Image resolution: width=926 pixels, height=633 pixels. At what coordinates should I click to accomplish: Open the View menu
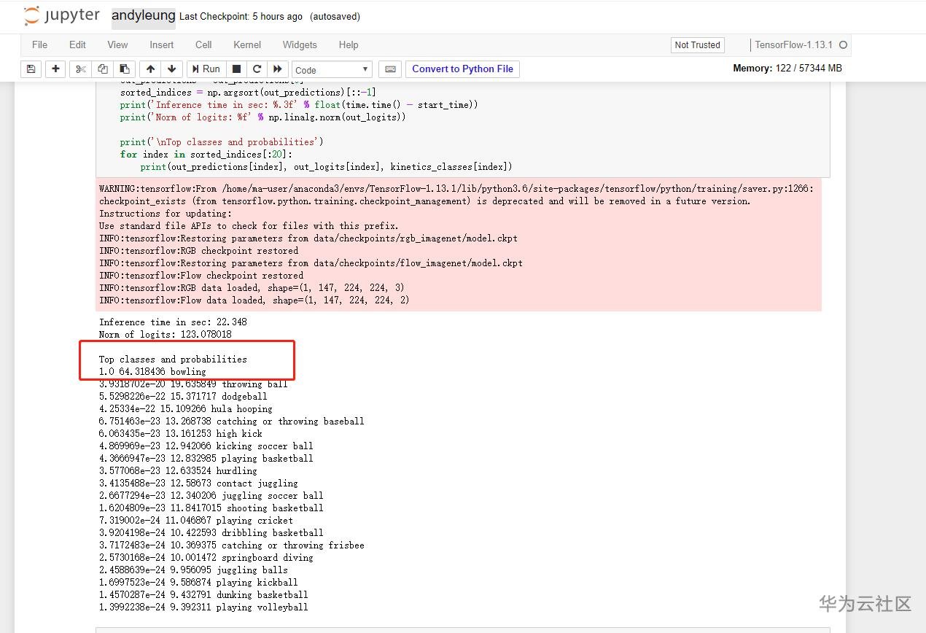click(117, 44)
